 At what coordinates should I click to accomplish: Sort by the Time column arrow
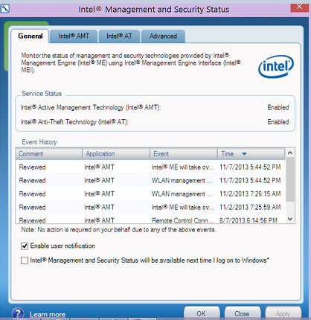click(244, 154)
